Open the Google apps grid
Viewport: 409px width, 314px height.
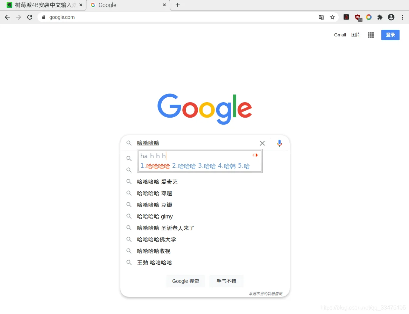(x=371, y=35)
